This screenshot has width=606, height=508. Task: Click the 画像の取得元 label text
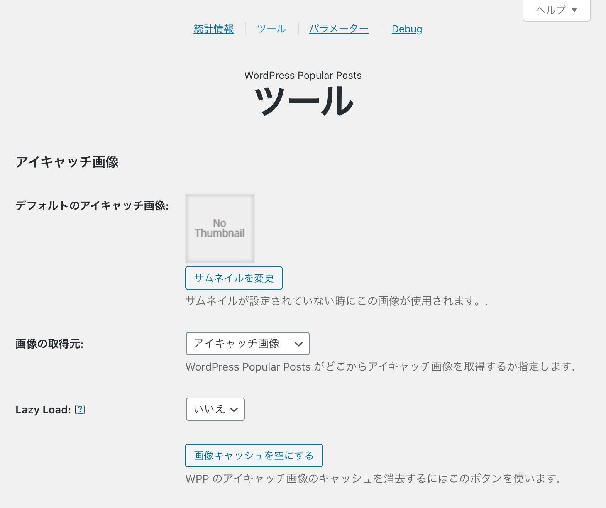click(49, 344)
